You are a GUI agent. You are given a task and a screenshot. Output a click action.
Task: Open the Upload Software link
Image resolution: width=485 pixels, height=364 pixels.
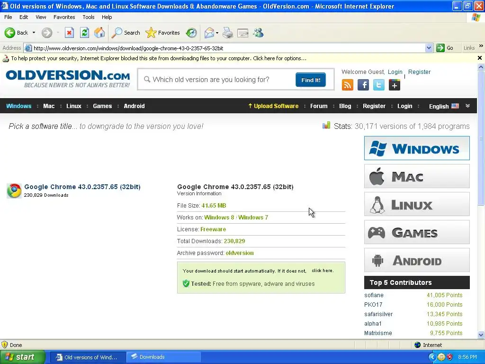(x=273, y=106)
